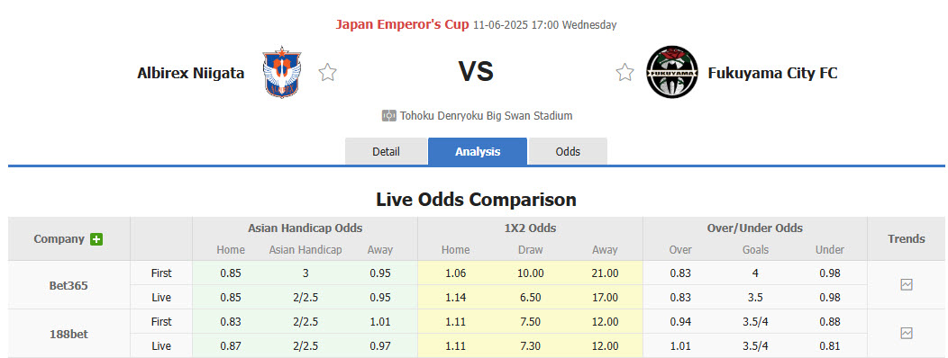Open the Bet365 odds trend chart icon
This screenshot has width=948, height=358.
[x=907, y=284]
